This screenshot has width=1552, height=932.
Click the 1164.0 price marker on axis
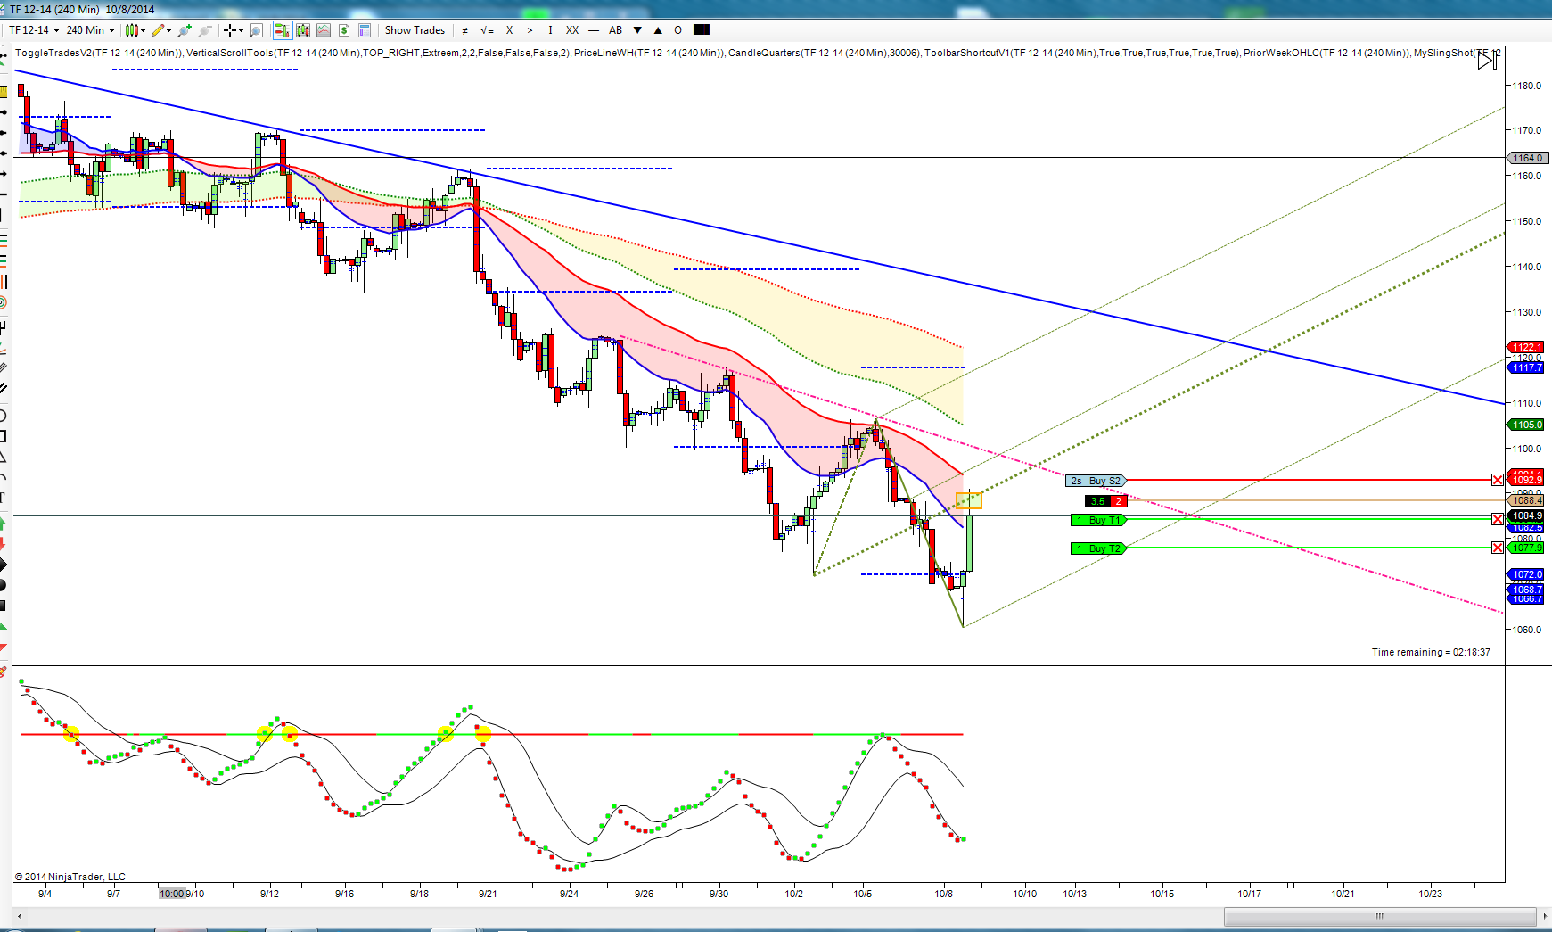click(1527, 158)
